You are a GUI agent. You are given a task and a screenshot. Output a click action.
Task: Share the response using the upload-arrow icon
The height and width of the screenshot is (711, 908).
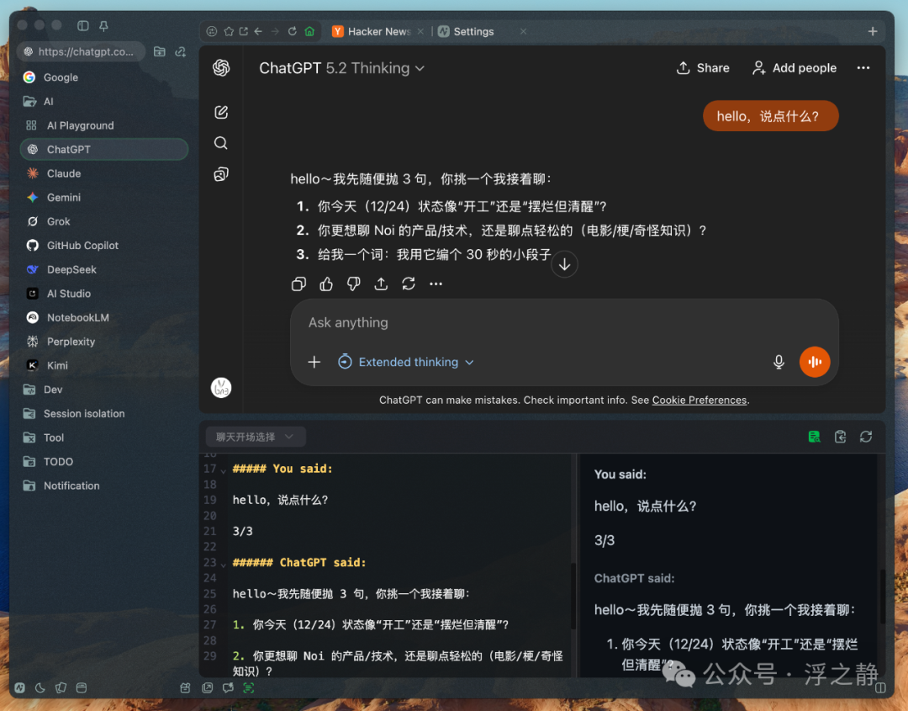coord(381,284)
